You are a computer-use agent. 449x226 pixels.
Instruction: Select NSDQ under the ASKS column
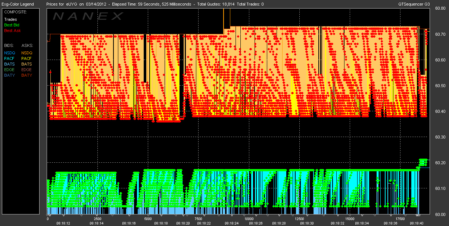point(27,53)
